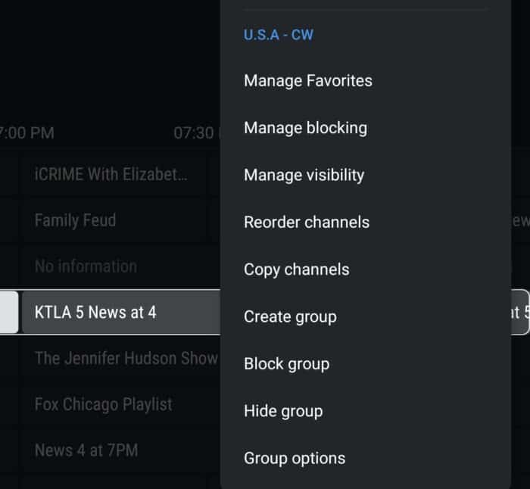Click the 7:00 PM time header

click(27, 133)
